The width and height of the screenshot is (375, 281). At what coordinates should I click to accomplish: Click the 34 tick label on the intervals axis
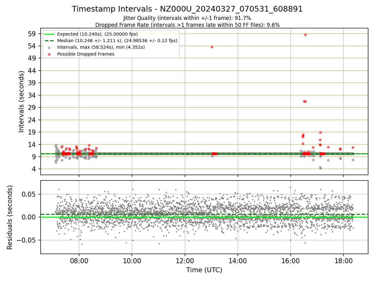pos(32,95)
